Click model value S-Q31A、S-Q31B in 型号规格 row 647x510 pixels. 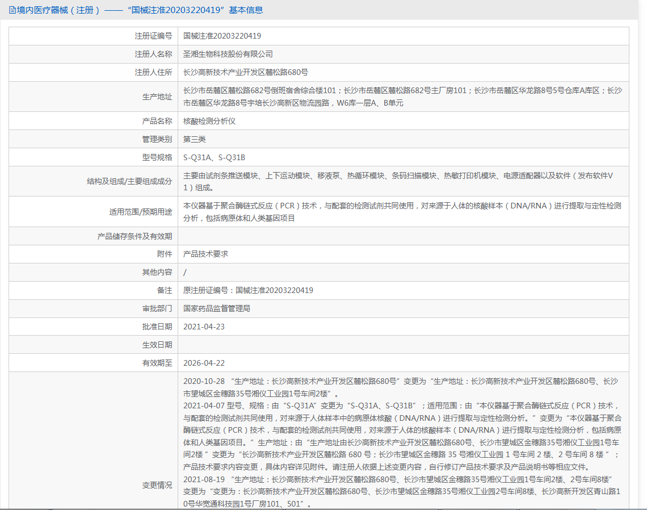pyautogui.click(x=214, y=157)
